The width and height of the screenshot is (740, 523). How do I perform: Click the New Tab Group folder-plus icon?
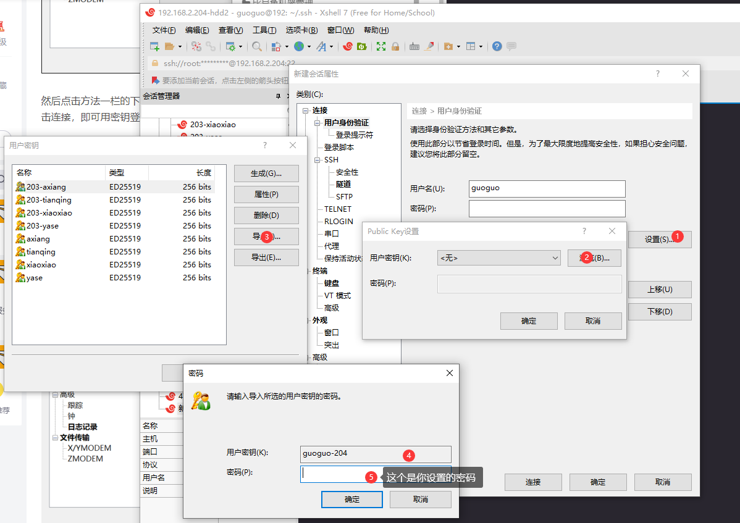[x=448, y=46]
